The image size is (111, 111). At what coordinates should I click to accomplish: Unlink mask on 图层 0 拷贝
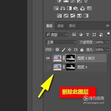tap(64, 58)
